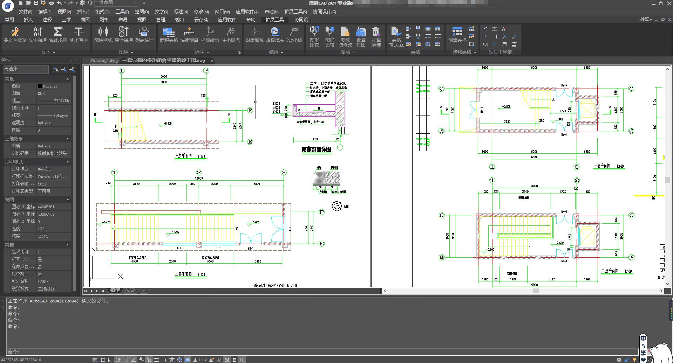The image size is (673, 363).
Task: Open the 图纸比较 drawing sheet compare tool
Action: tap(330, 36)
